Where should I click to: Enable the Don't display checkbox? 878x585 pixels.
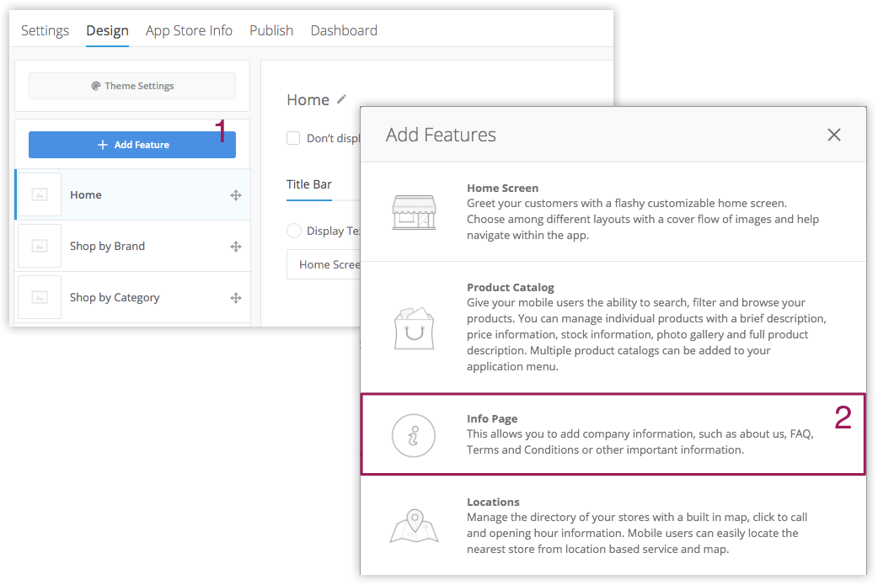point(294,137)
